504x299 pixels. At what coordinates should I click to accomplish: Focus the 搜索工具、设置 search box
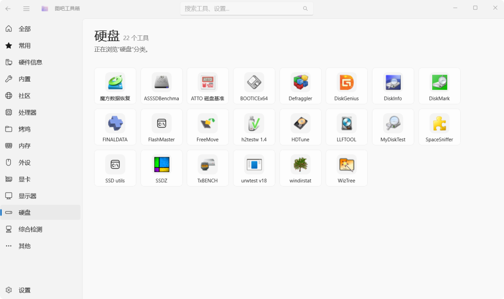[246, 9]
